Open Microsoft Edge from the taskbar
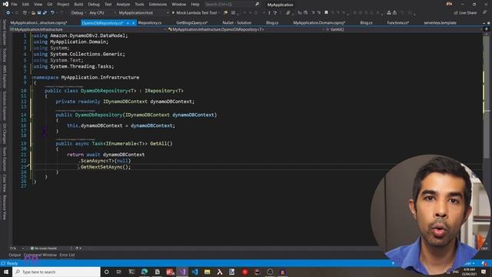Screen dimensions: 492x277 coord(145,272)
